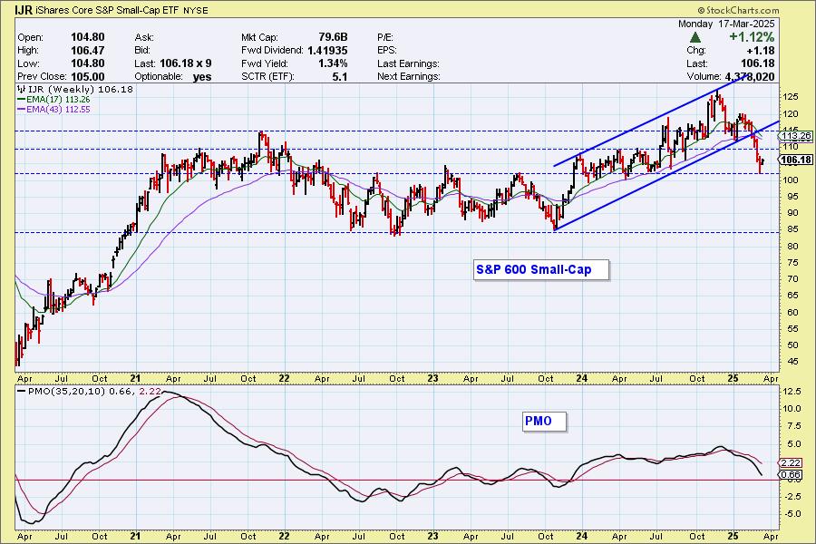Image resolution: width=816 pixels, height=544 pixels.
Task: Click the EMA(43) 112.55 legend entry
Action: coord(53,110)
